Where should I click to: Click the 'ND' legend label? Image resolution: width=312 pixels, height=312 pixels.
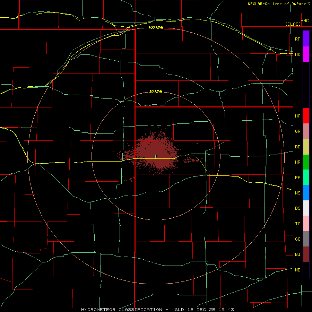coord(298,270)
